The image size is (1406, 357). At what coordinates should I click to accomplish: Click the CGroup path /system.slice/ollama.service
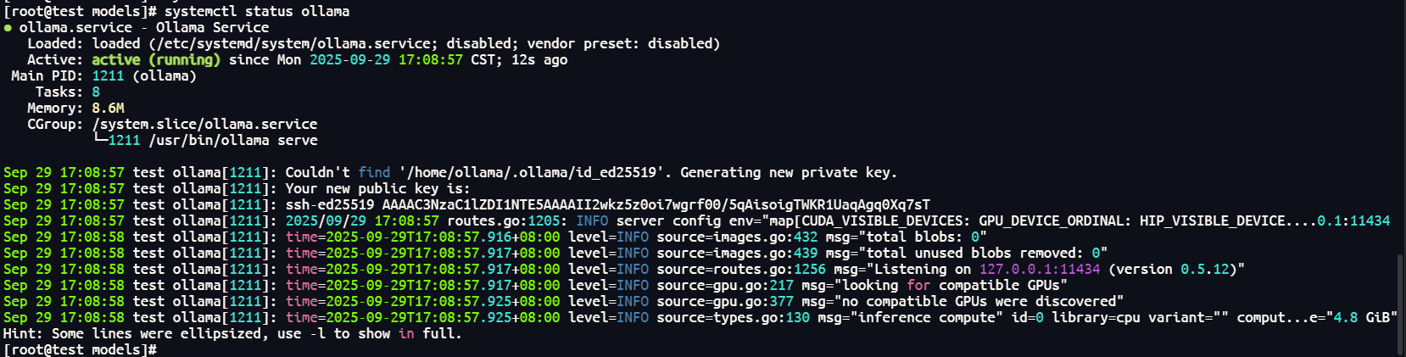coord(204,125)
